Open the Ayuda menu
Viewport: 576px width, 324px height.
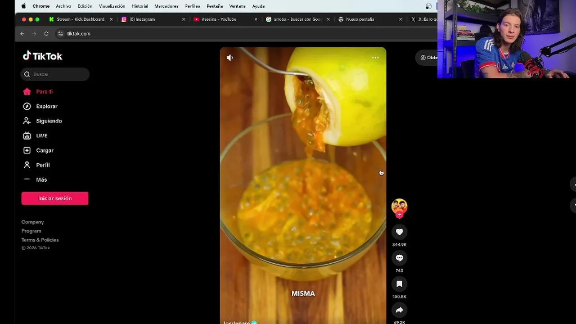pos(258,6)
